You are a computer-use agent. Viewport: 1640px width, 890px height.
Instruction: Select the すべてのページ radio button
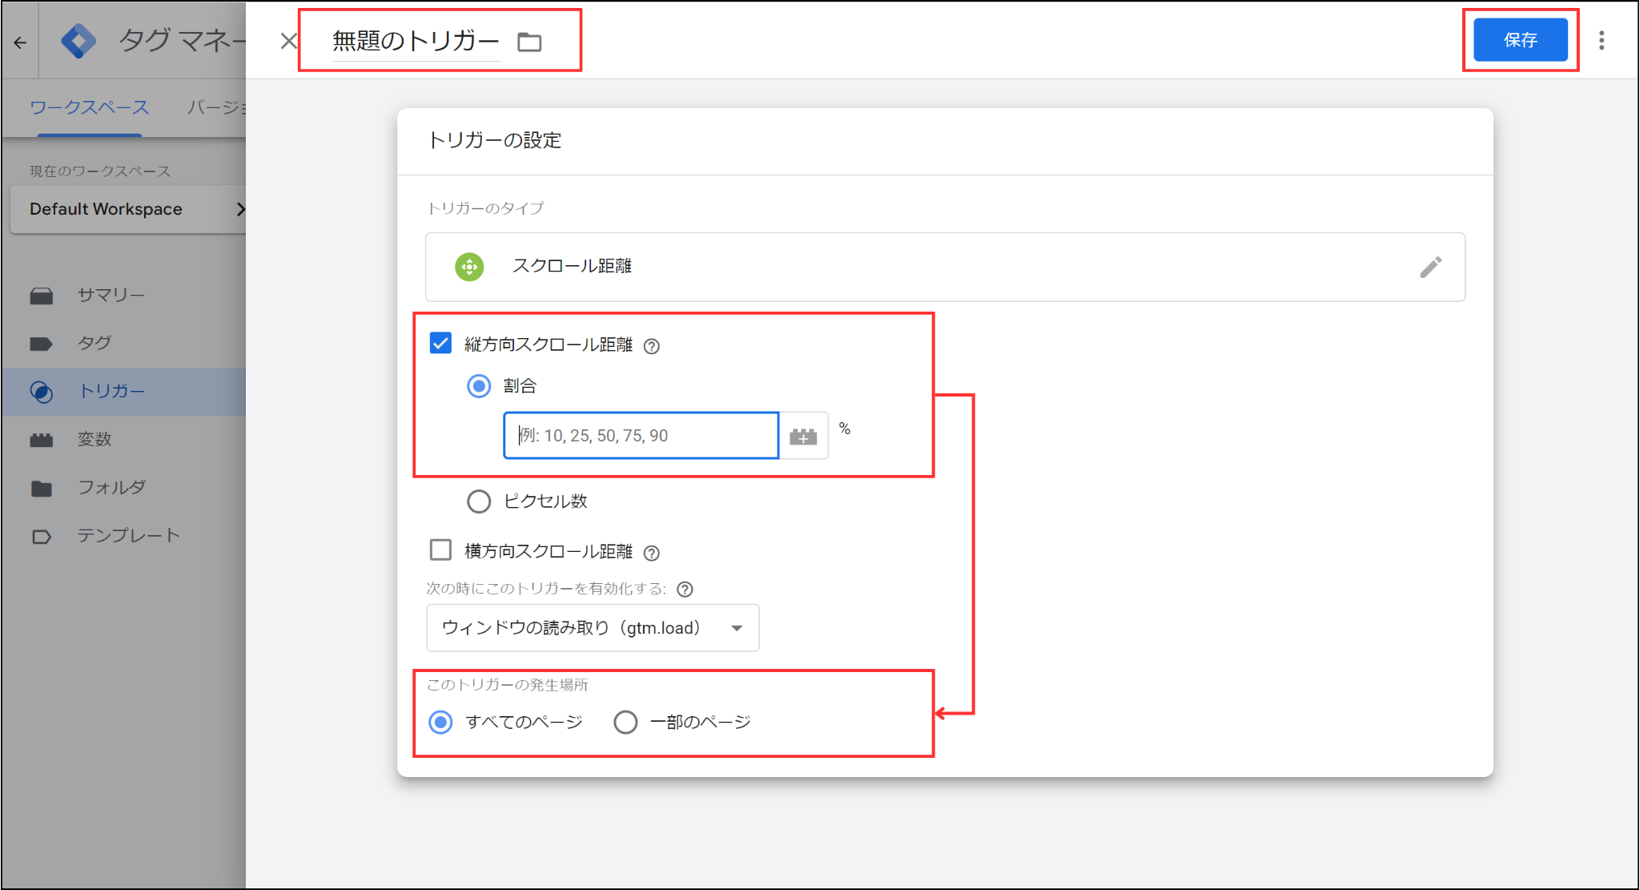[x=440, y=723]
